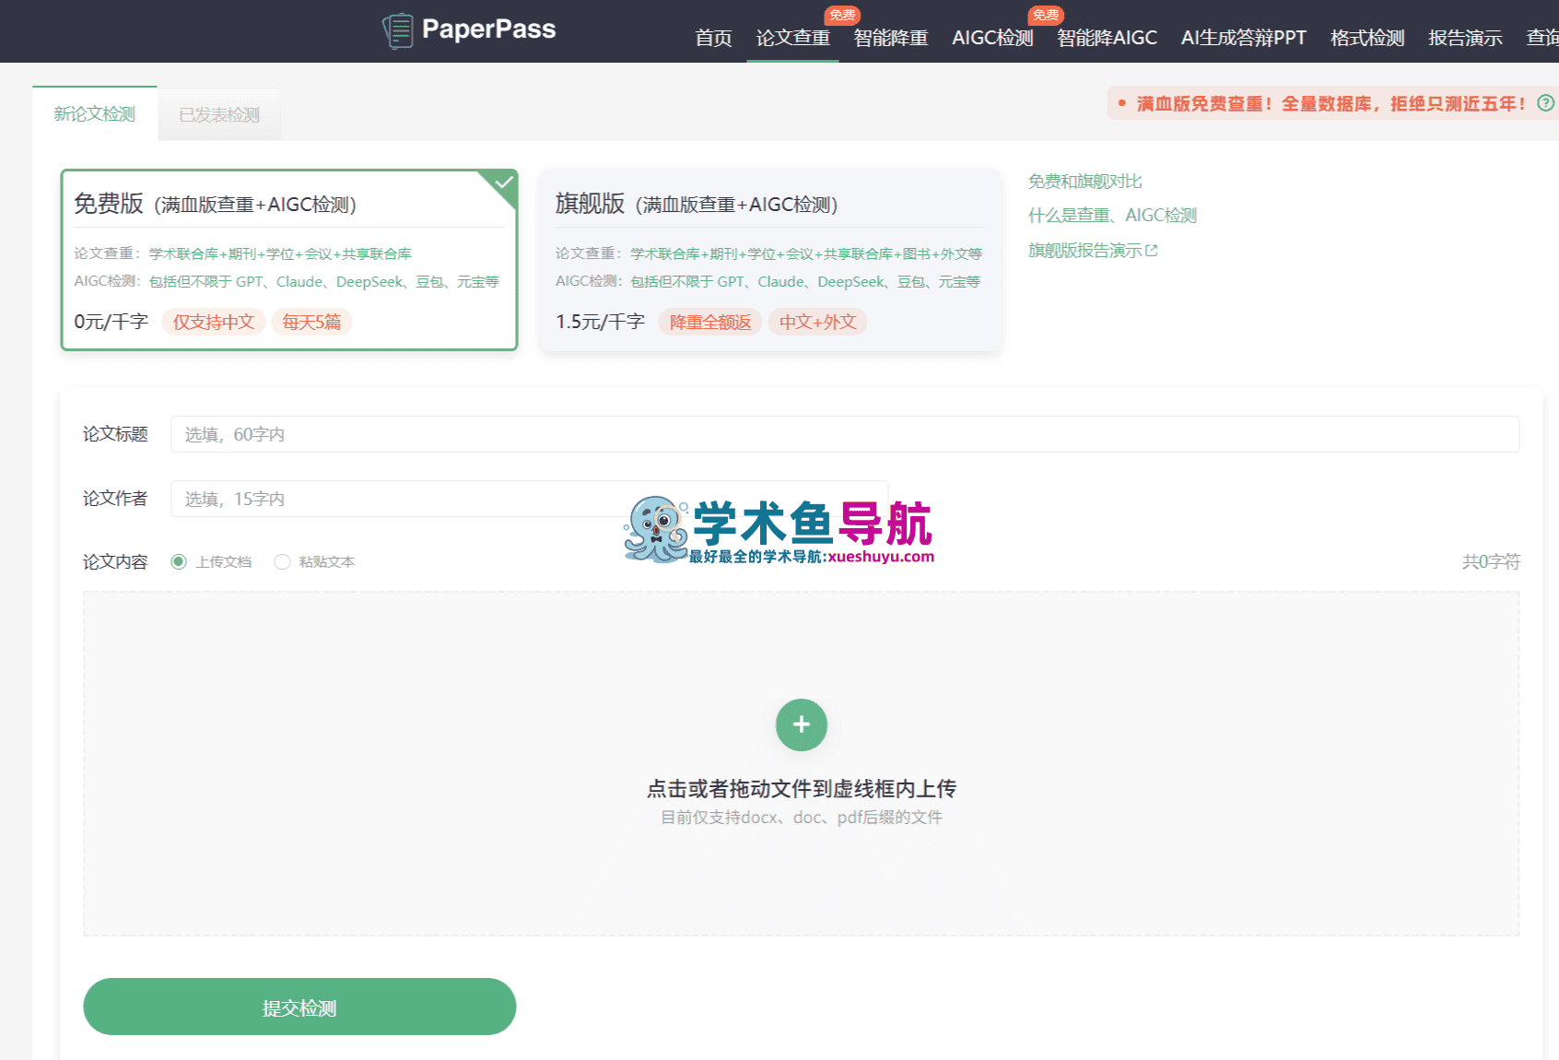Open the 免费和旗舰对比 link
This screenshot has width=1559, height=1060.
(x=1084, y=181)
